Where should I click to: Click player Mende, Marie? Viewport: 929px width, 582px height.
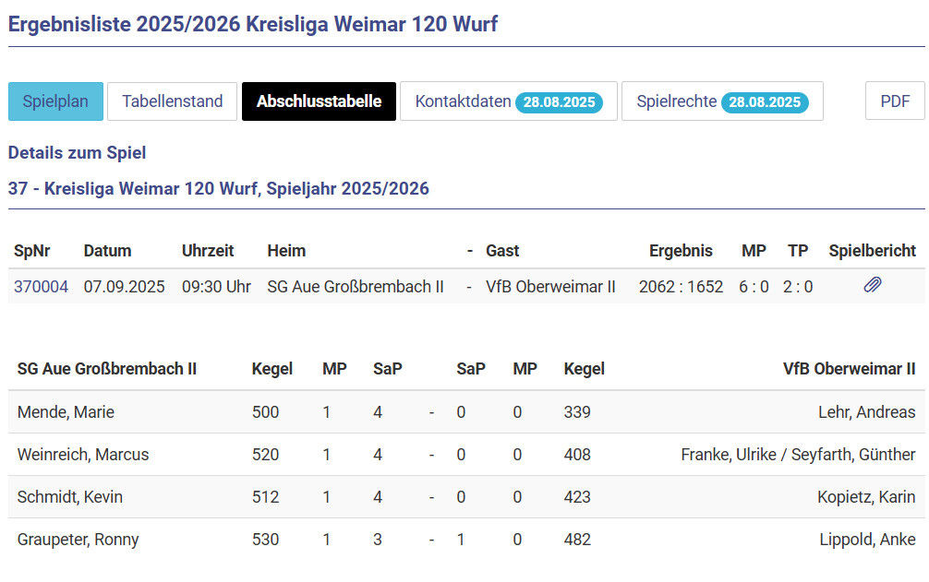(66, 412)
